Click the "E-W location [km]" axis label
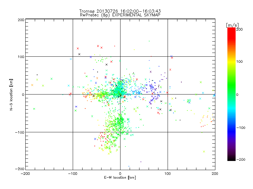 120,178
